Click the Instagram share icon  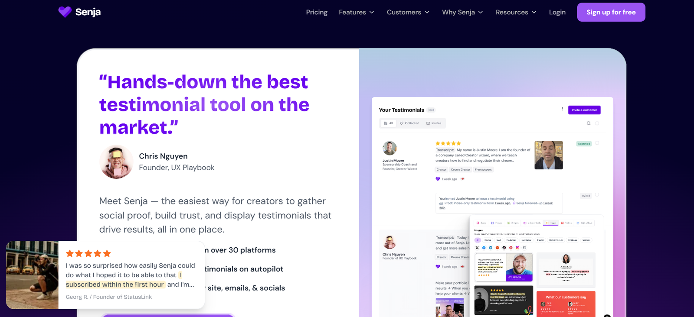[x=517, y=248]
